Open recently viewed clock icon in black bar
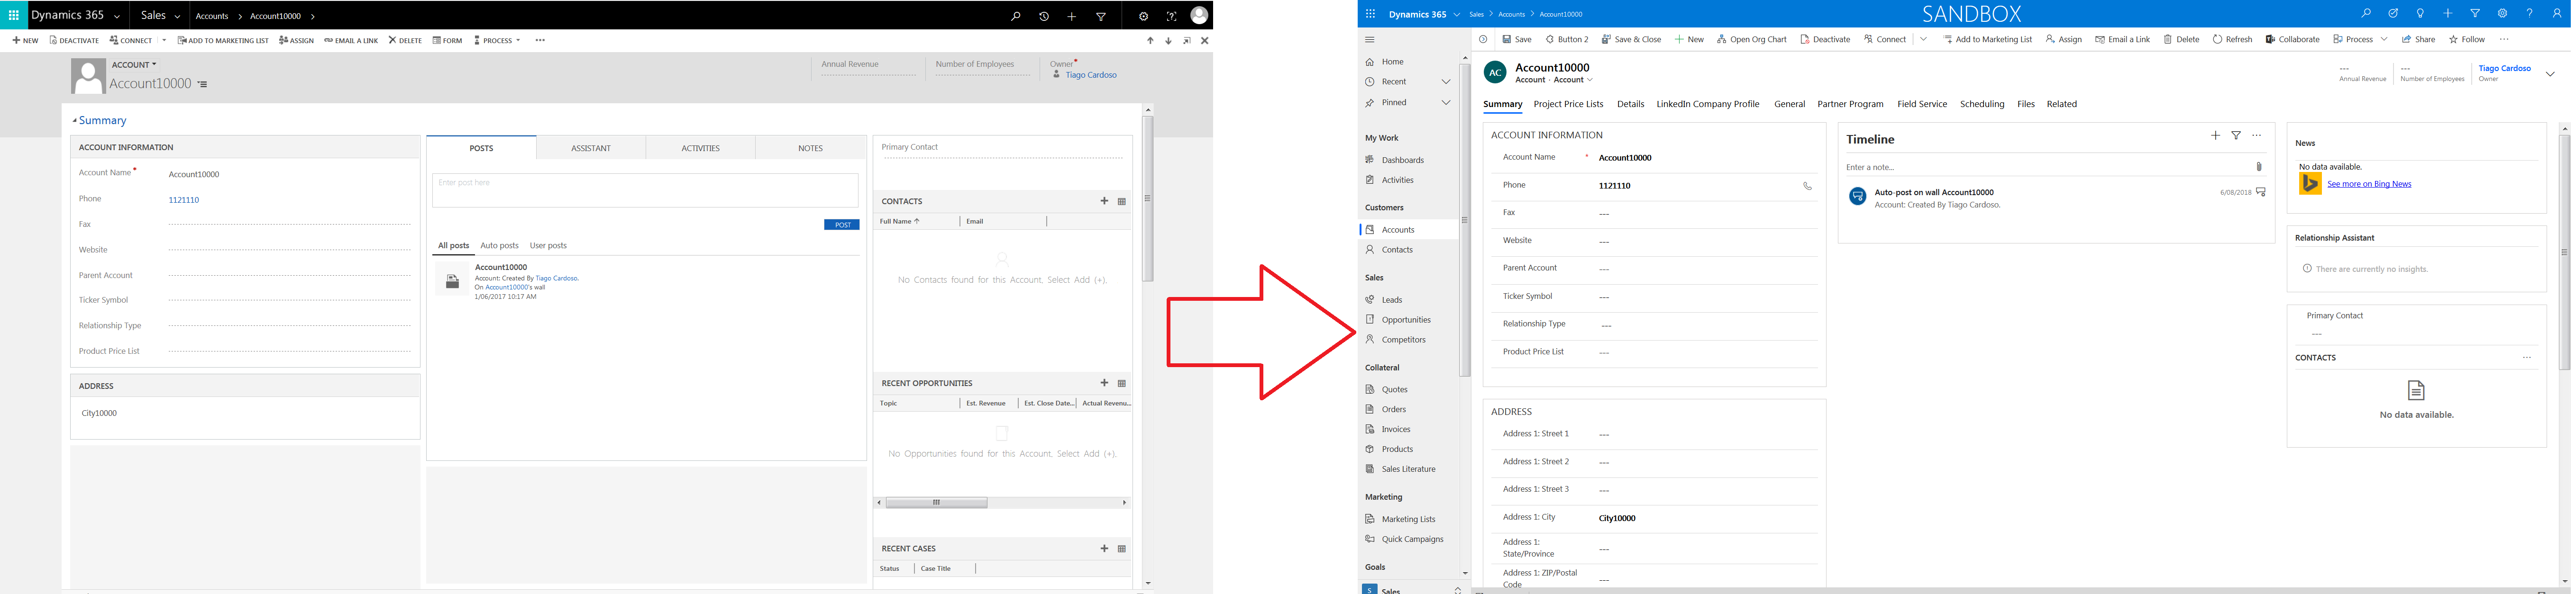Viewport: 2576px width, 594px height. (x=1043, y=16)
